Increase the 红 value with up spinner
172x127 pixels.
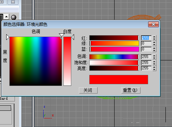pyautogui.click(x=154, y=37)
